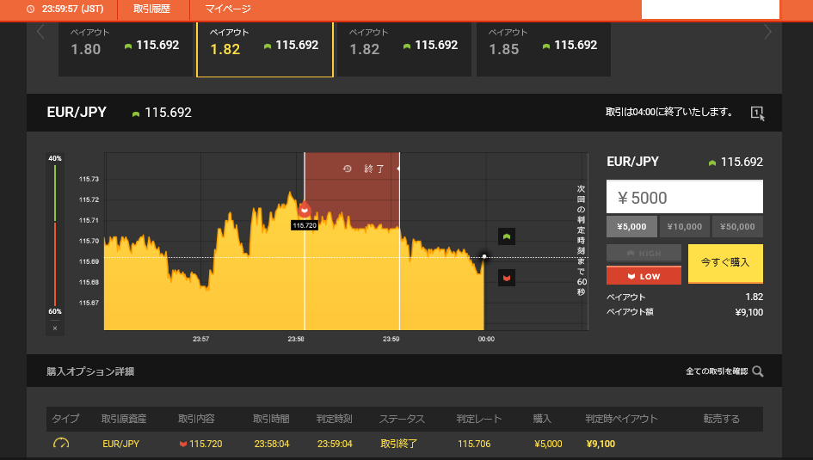Click the red LOW arrow icon beside chart
The width and height of the screenshot is (813, 460).
[507, 278]
